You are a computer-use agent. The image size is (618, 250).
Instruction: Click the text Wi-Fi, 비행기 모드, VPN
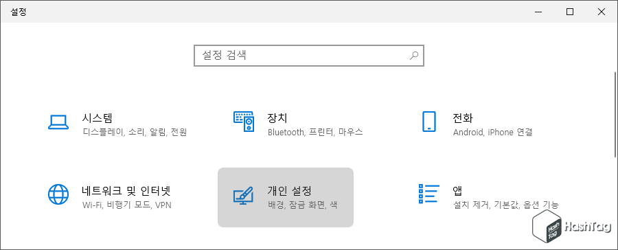(x=127, y=205)
